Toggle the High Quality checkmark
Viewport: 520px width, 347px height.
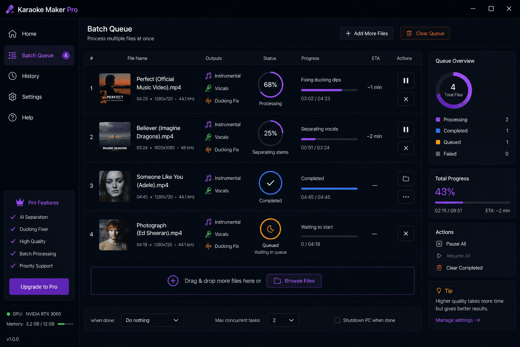tap(13, 241)
